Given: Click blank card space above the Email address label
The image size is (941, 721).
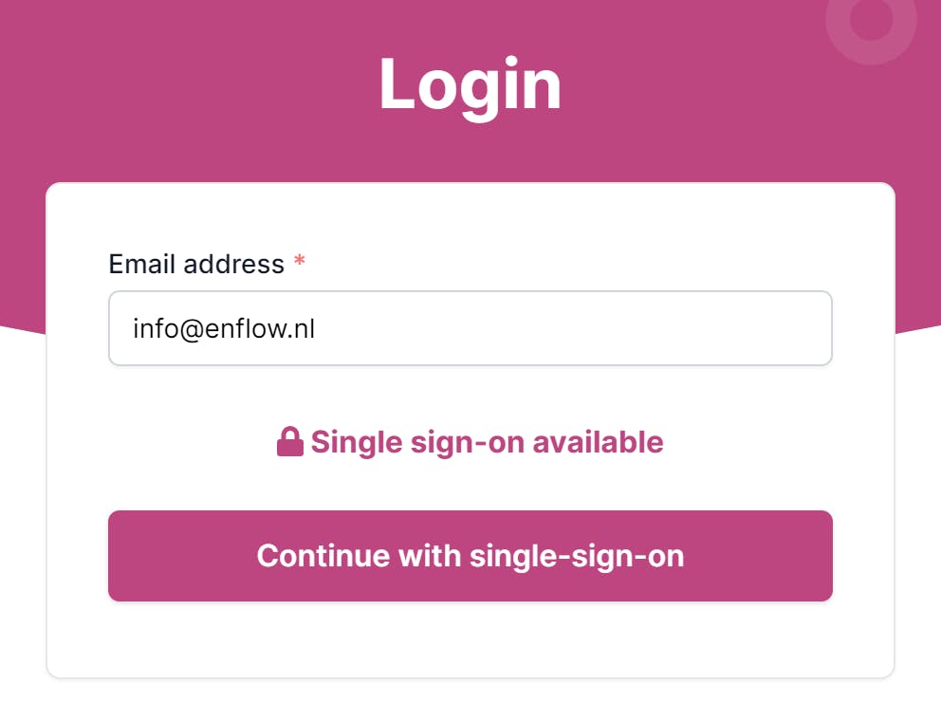Looking at the screenshot, I should pyautogui.click(x=470, y=216).
